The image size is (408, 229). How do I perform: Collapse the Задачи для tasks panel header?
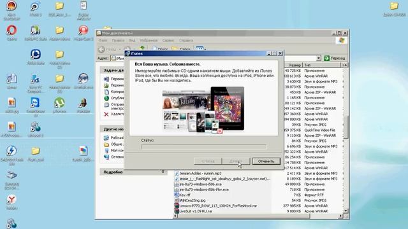[x=113, y=71]
